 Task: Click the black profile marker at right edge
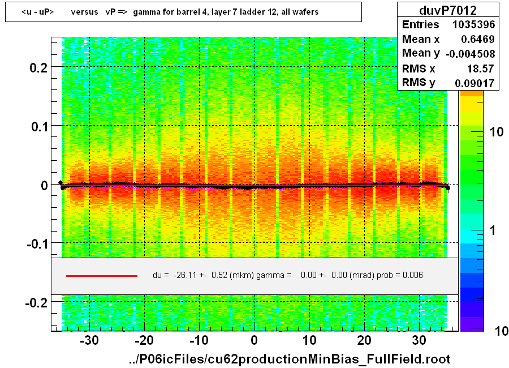coord(448,187)
